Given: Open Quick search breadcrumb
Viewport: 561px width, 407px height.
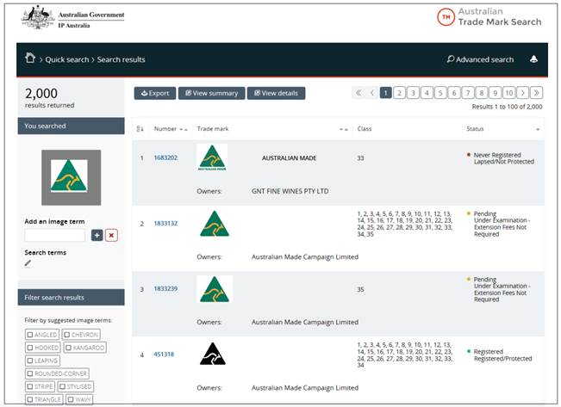Looking at the screenshot, I should [67, 59].
